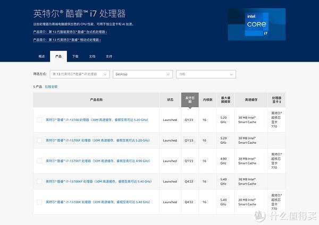Sort by 内核数 column header
The height and width of the screenshot is (225, 319).
click(x=208, y=100)
